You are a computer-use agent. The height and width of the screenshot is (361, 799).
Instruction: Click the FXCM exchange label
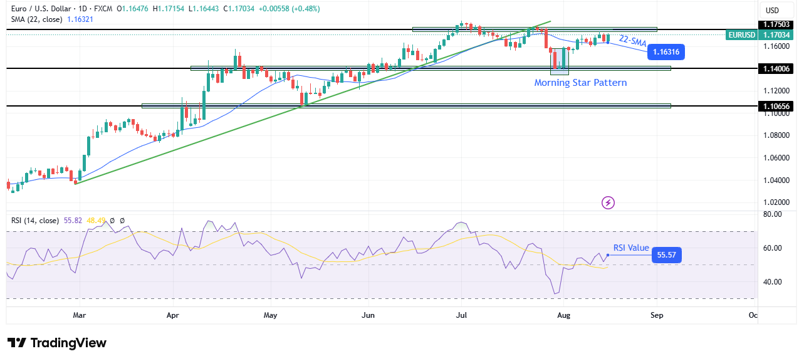102,9
